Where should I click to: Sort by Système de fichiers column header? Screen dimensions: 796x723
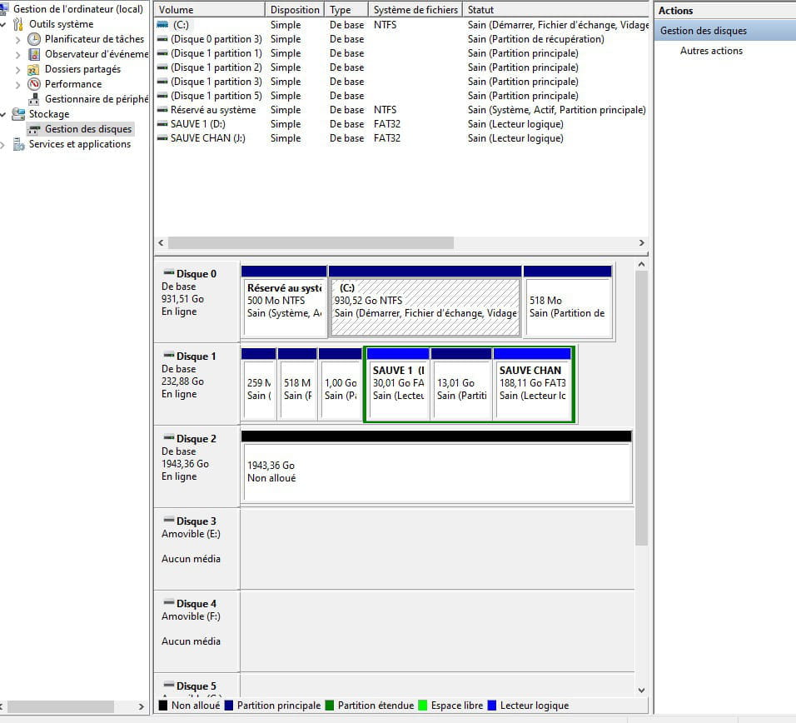415,10
